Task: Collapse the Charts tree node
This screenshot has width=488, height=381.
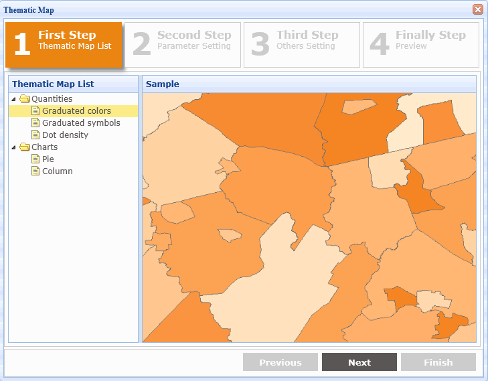Action: (x=13, y=147)
